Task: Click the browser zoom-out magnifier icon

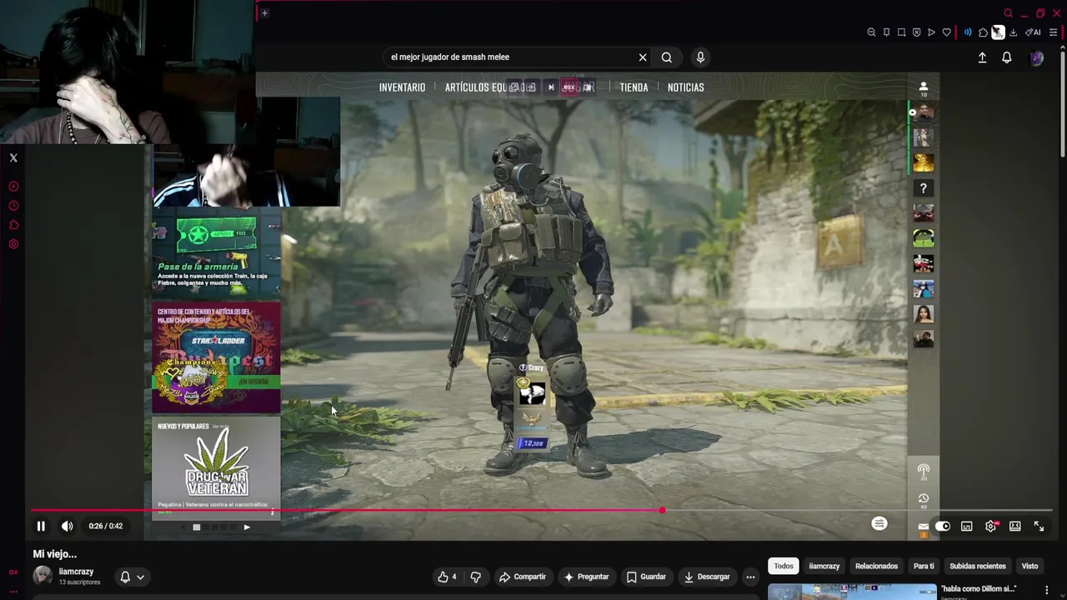Action: tap(871, 32)
